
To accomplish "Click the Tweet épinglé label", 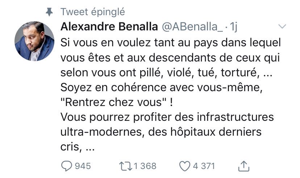I will [x=93, y=12].
